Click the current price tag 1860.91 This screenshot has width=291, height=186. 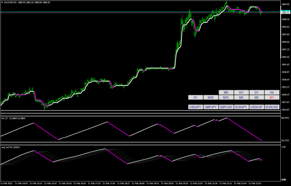click(285, 13)
